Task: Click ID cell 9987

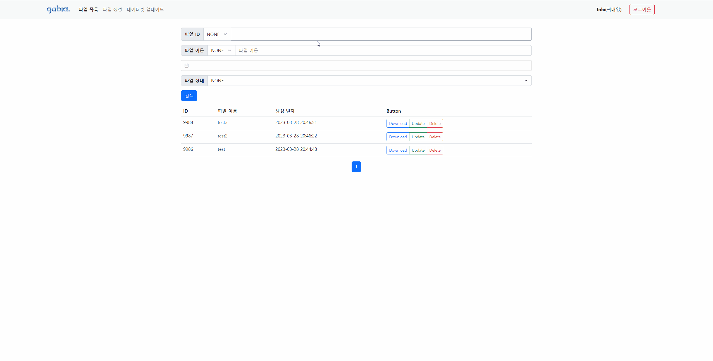Action: coord(188,136)
